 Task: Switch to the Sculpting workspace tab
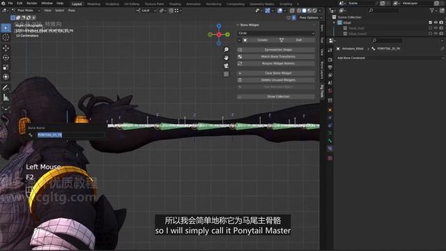tap(112, 4)
